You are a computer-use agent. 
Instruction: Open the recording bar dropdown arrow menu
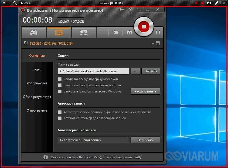coord(4,3)
